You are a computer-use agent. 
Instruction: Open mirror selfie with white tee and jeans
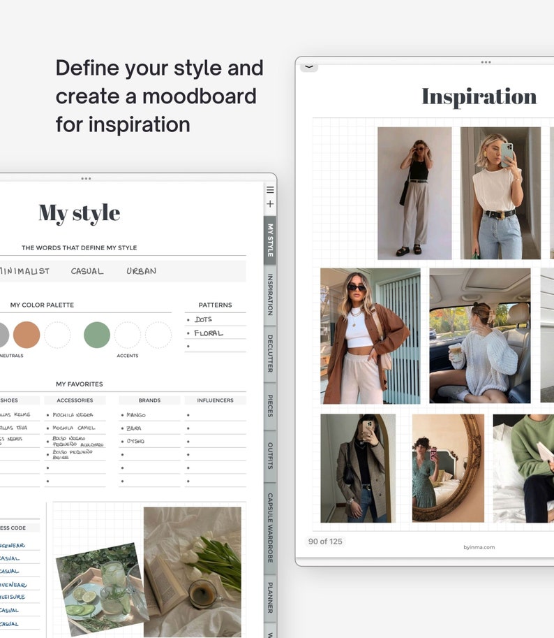(500, 194)
